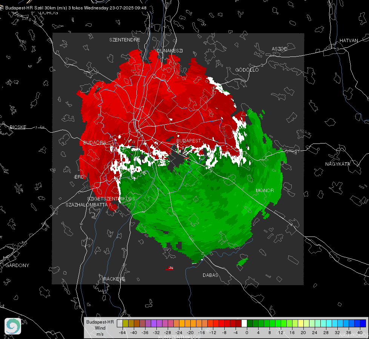
Task: Click the RÁCKEVE town label
Action: click(114, 279)
